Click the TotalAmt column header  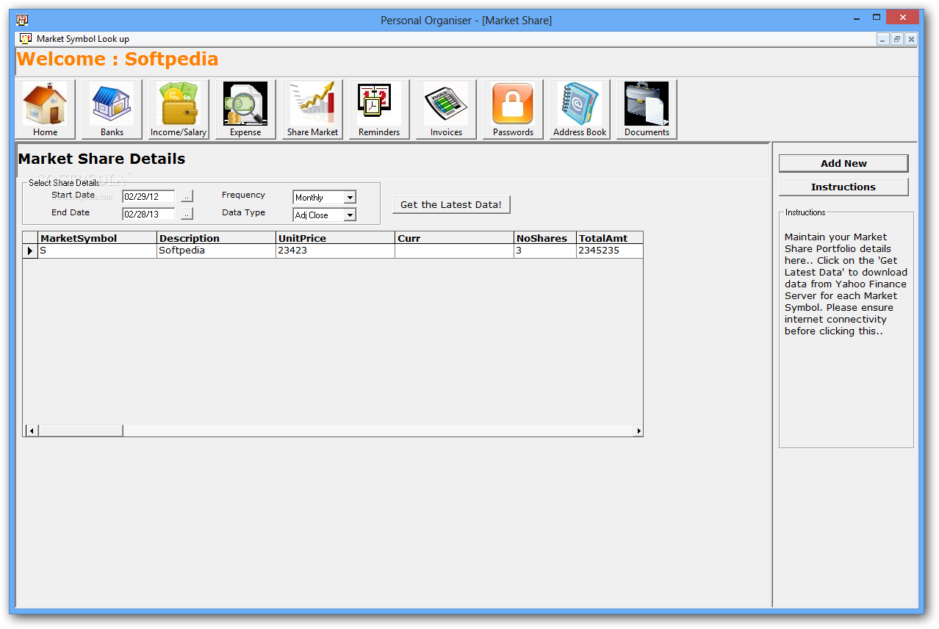pyautogui.click(x=610, y=238)
